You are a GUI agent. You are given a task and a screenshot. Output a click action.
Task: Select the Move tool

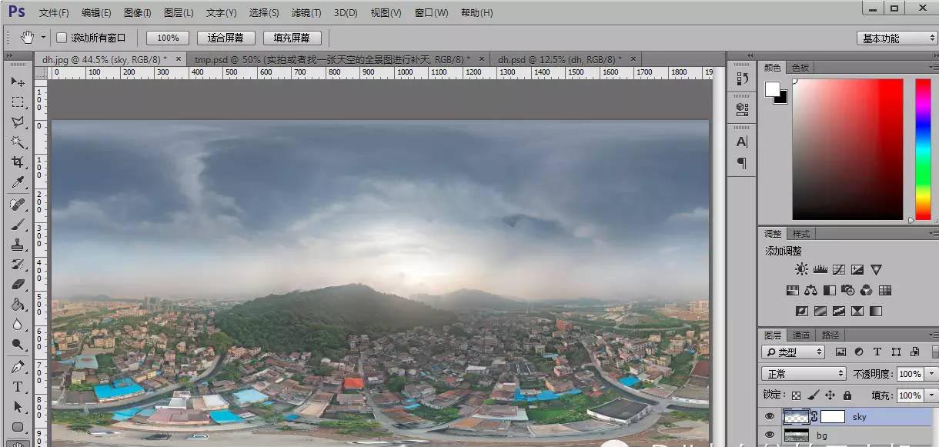click(x=18, y=82)
